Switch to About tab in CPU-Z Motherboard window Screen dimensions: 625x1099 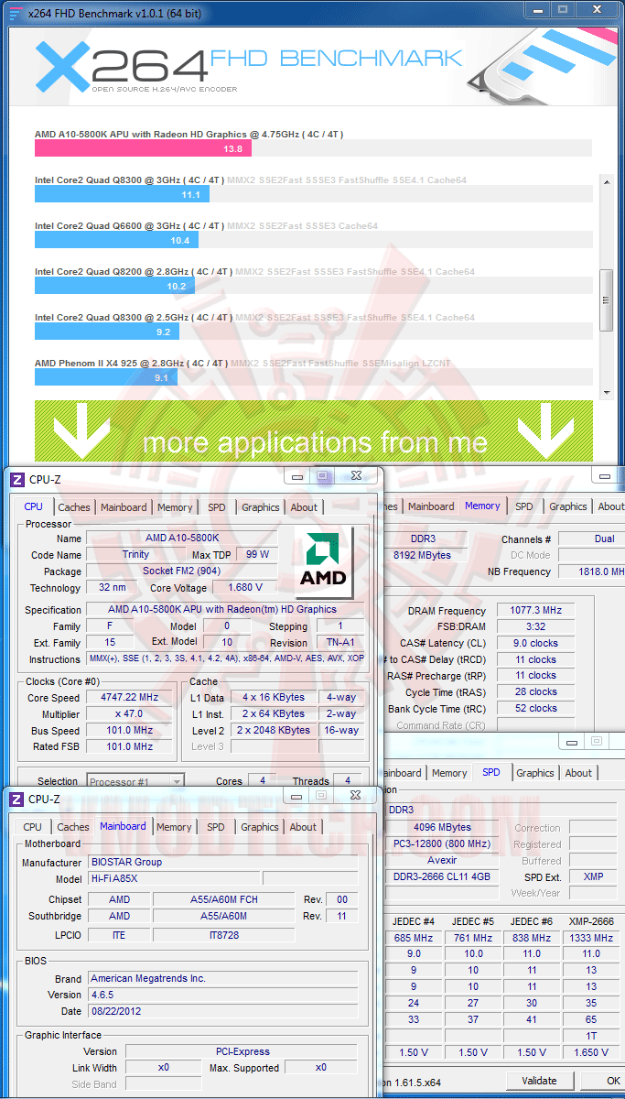[x=303, y=827]
